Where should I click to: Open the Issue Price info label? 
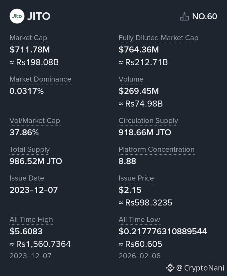tap(136, 178)
